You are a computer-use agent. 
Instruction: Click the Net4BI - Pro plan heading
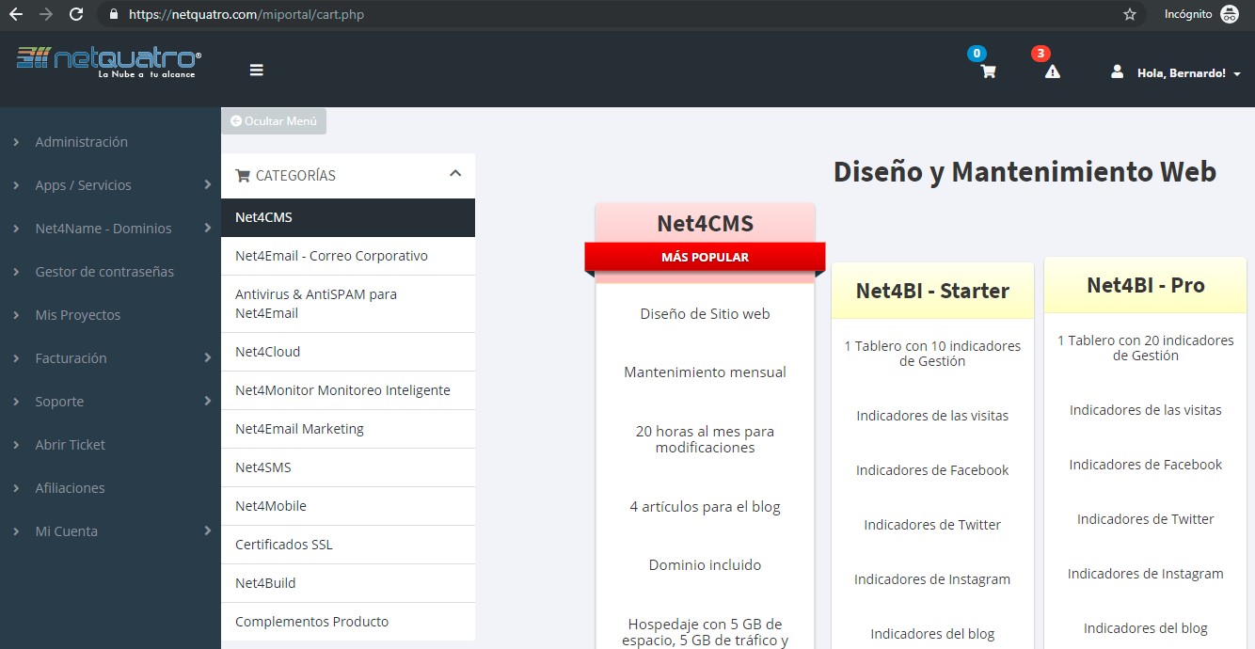coord(1145,285)
